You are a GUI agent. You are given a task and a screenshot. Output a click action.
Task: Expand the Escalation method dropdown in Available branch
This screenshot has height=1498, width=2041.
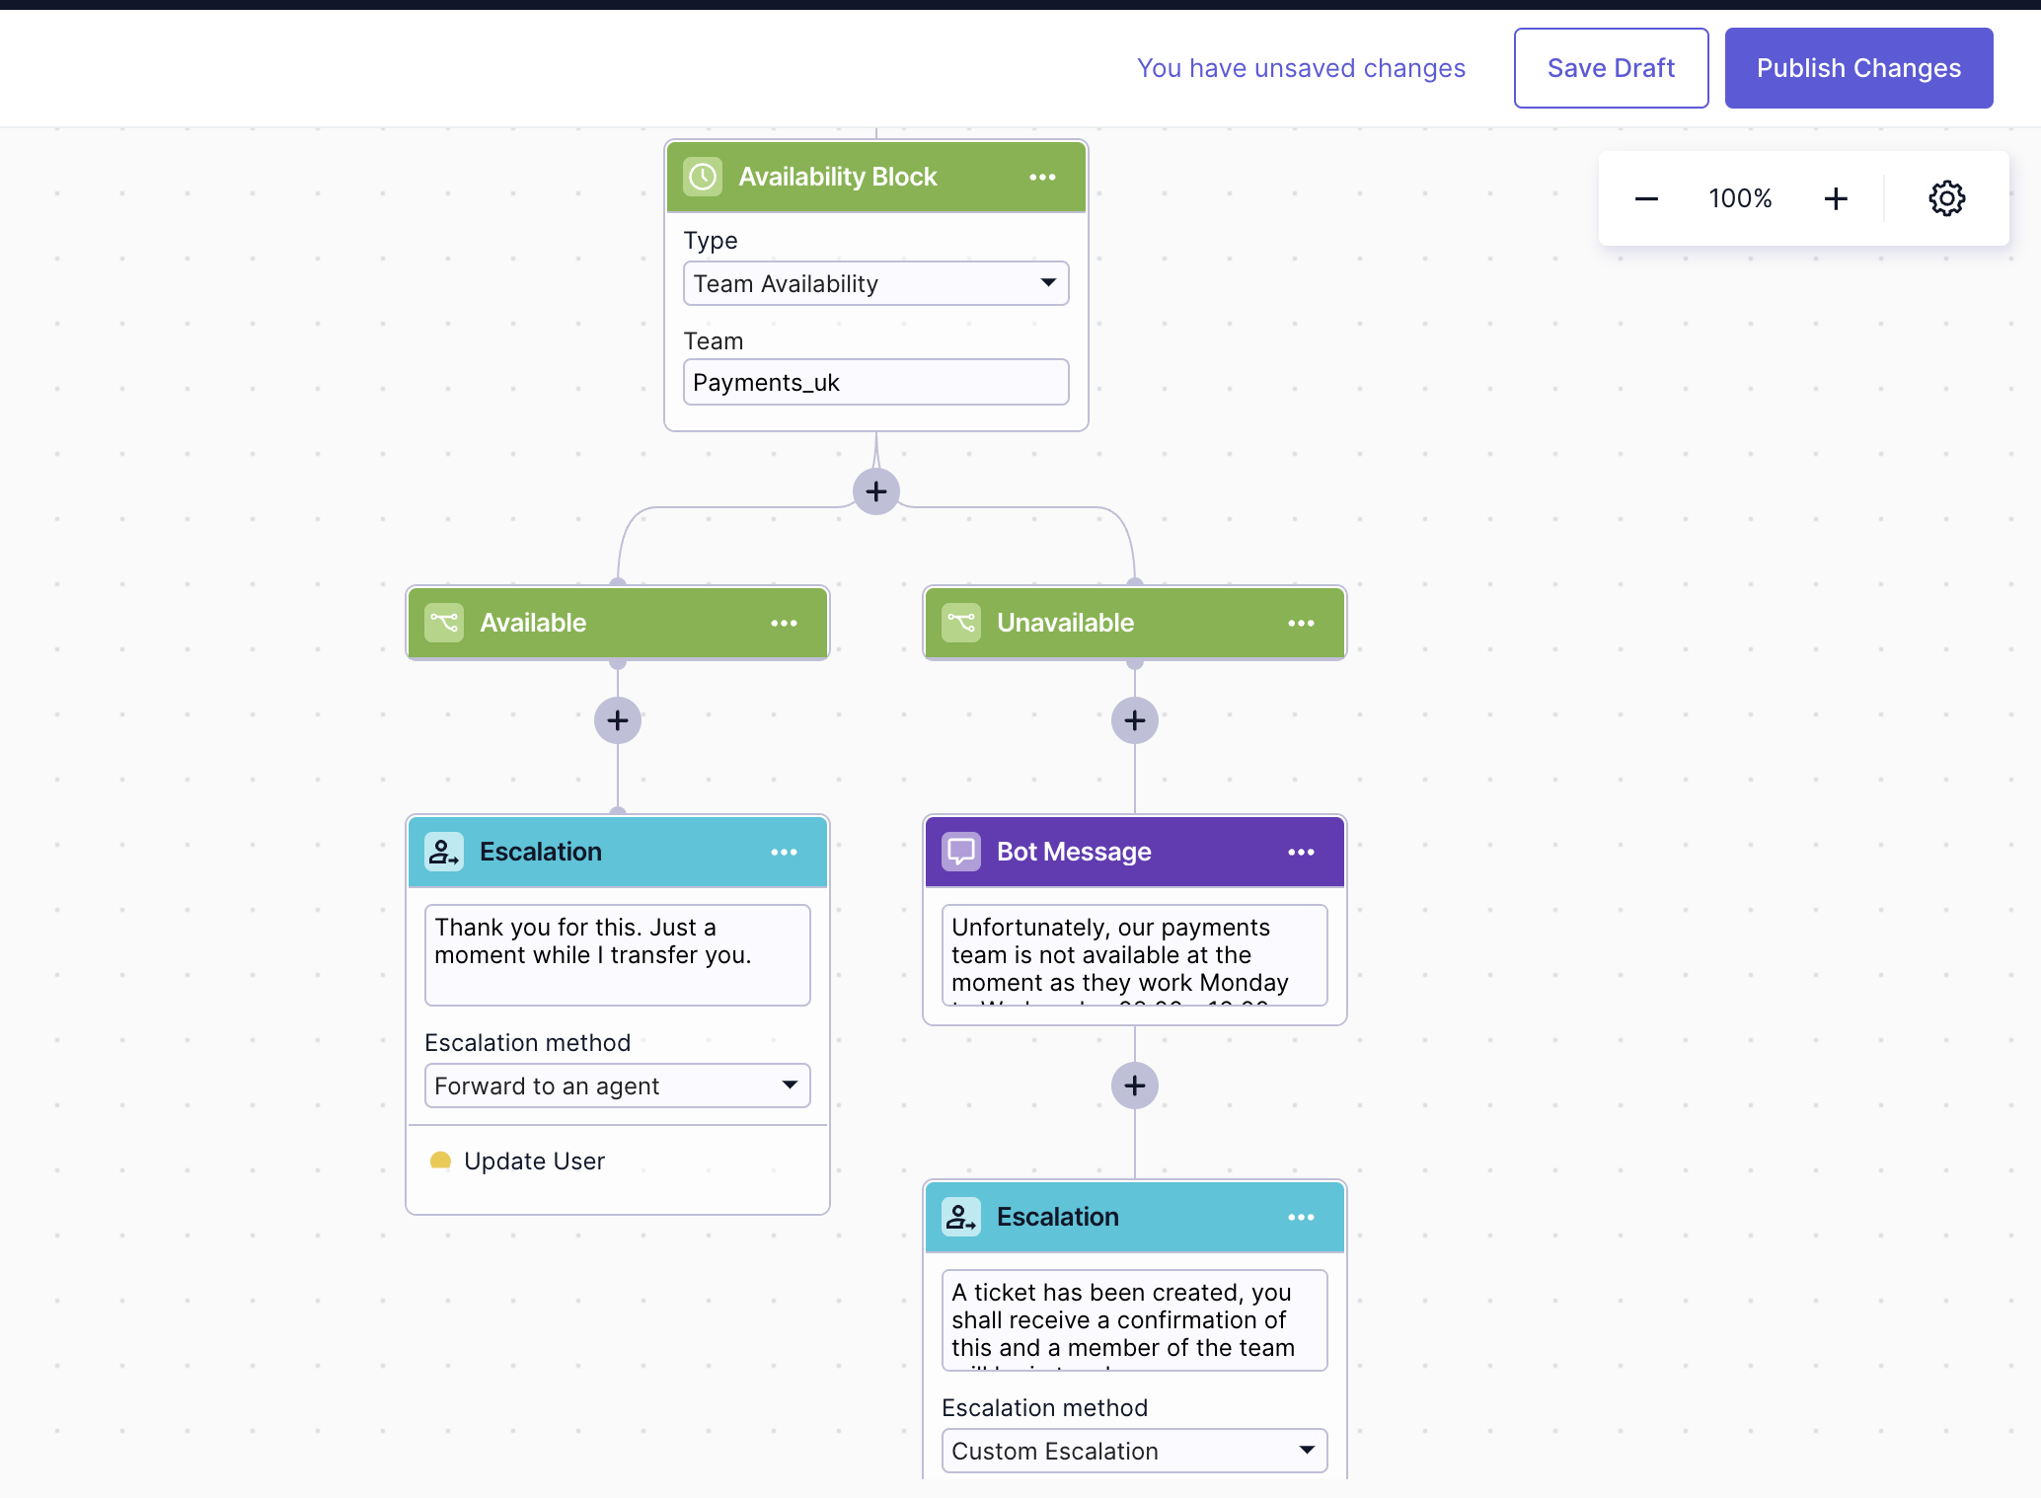click(617, 1085)
